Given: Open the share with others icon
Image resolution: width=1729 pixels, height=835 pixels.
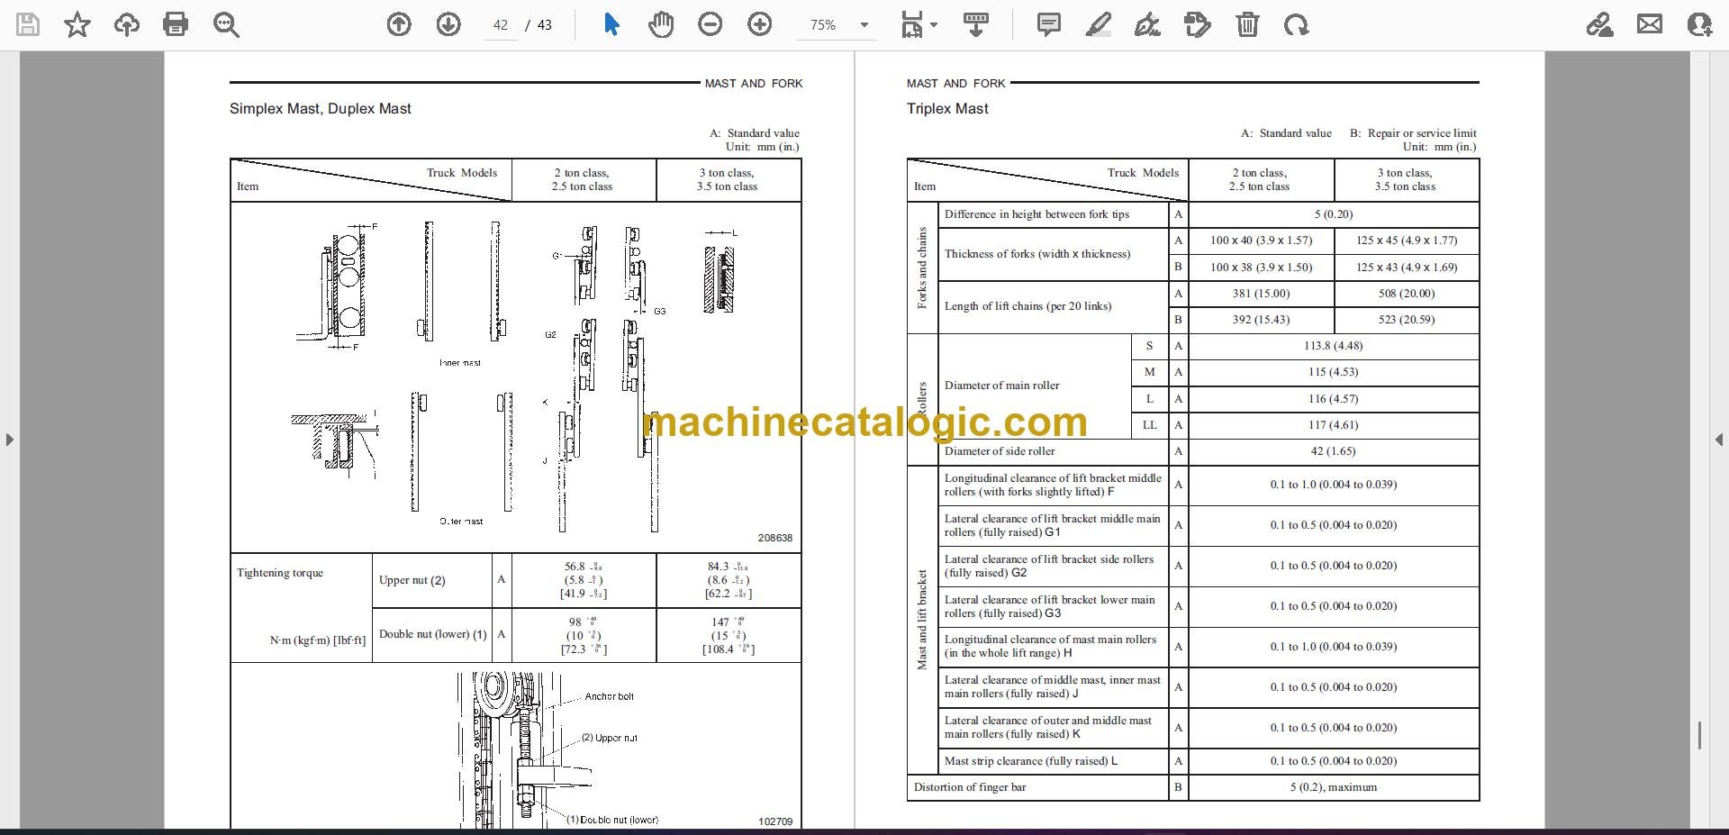Looking at the screenshot, I should [x=1699, y=25].
